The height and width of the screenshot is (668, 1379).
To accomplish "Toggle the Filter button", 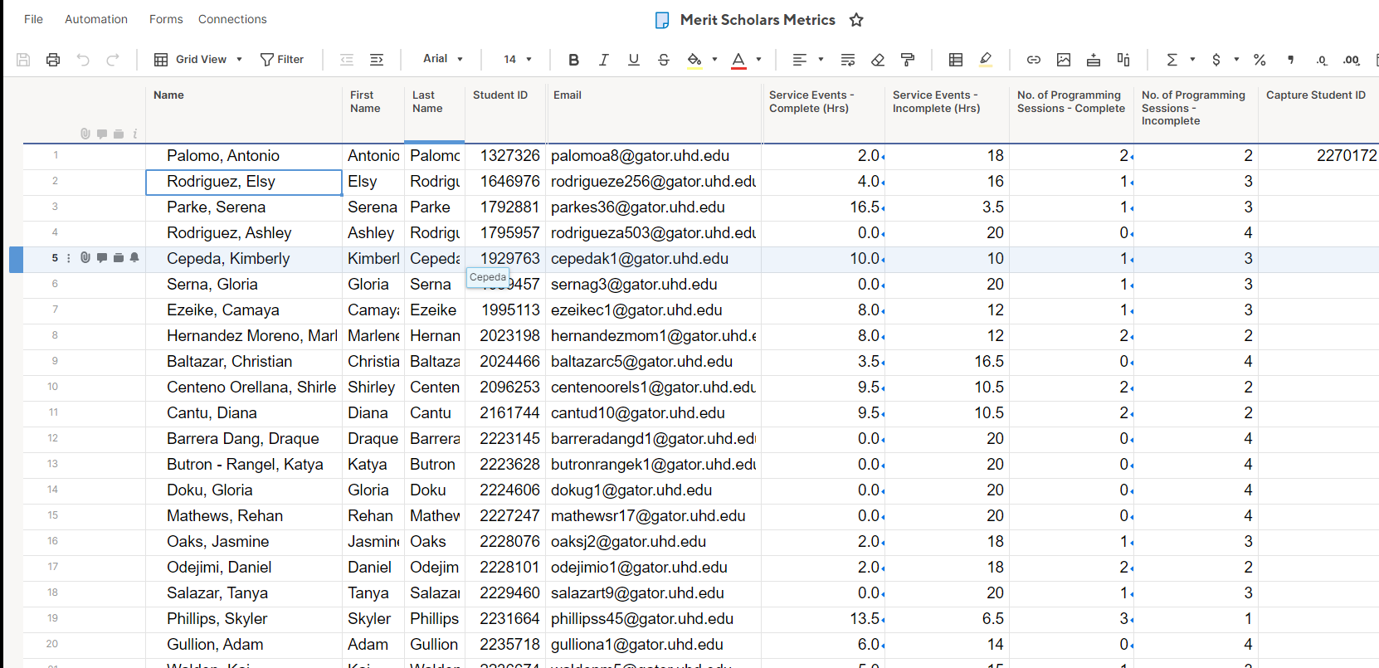I will coord(282,60).
